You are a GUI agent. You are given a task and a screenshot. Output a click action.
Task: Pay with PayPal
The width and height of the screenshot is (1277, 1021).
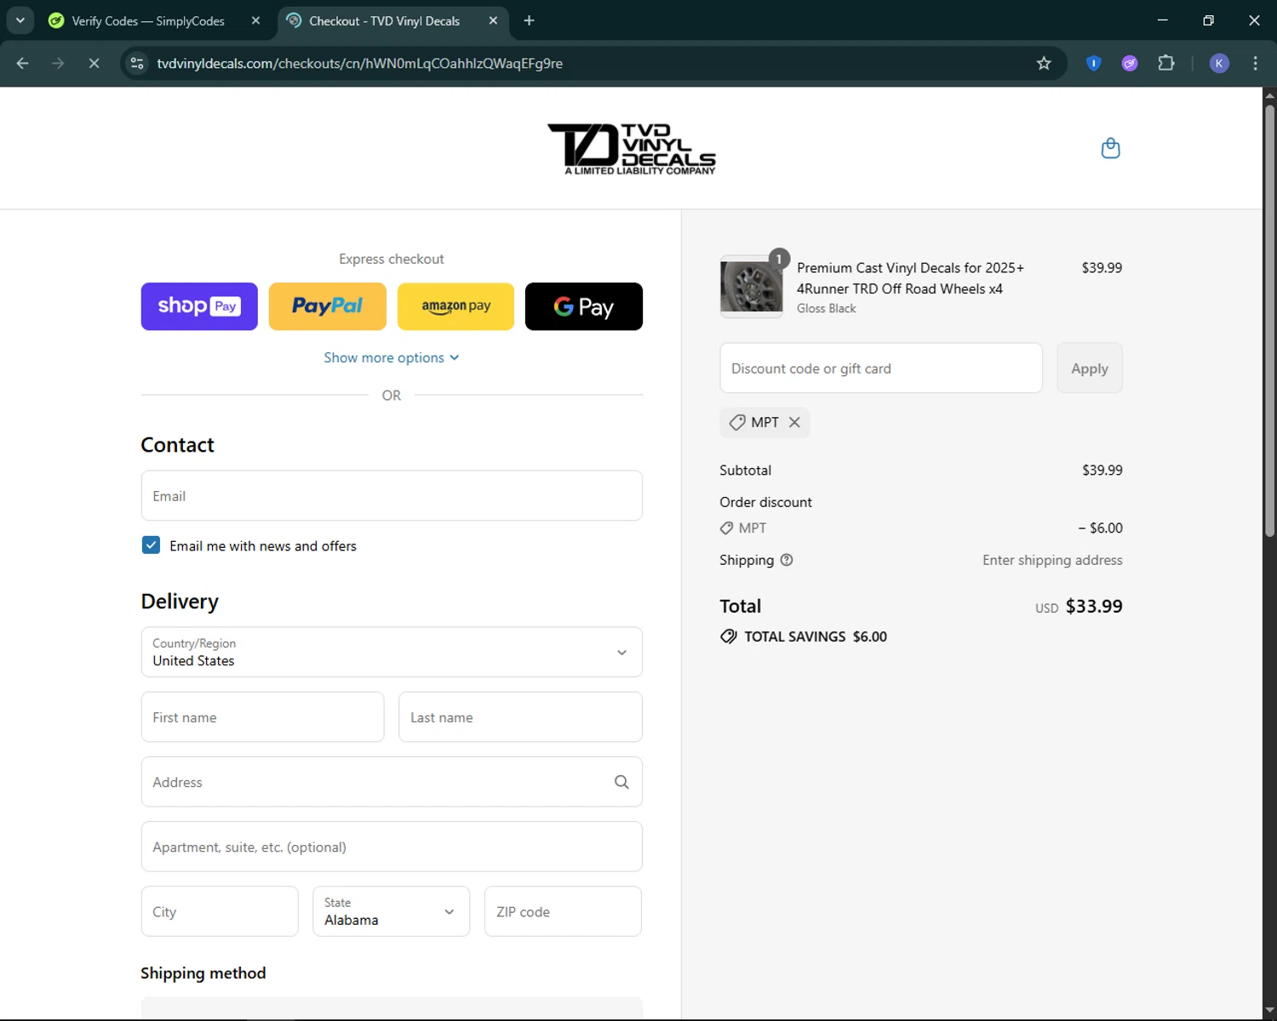point(328,306)
